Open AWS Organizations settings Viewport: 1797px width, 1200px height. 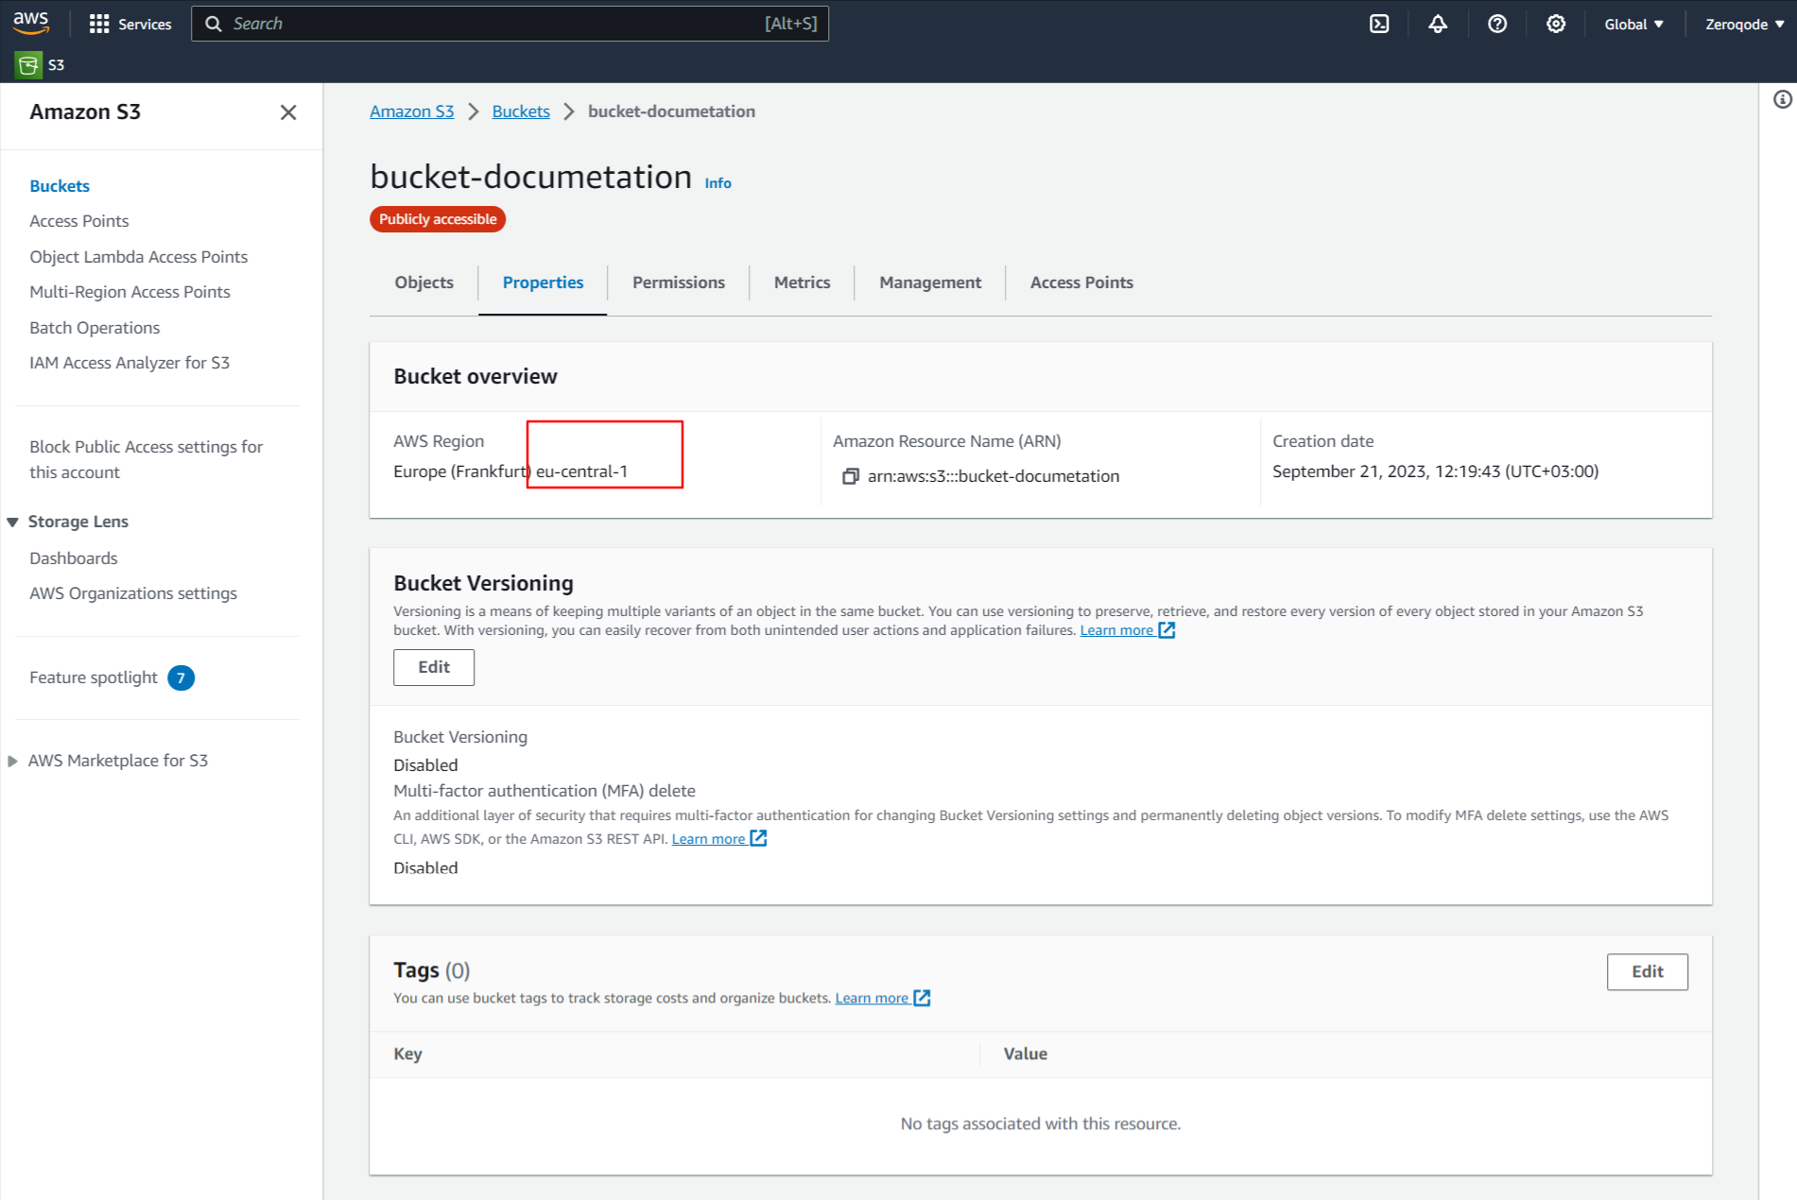[133, 593]
